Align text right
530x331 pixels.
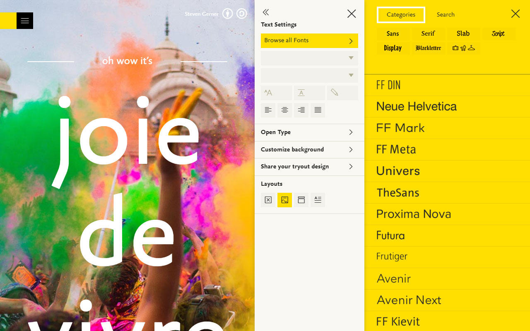tap(301, 110)
